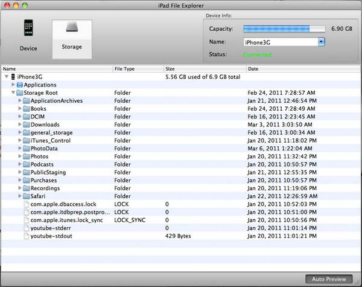Select the youtube-stdout file name

pyautogui.click(x=51, y=236)
